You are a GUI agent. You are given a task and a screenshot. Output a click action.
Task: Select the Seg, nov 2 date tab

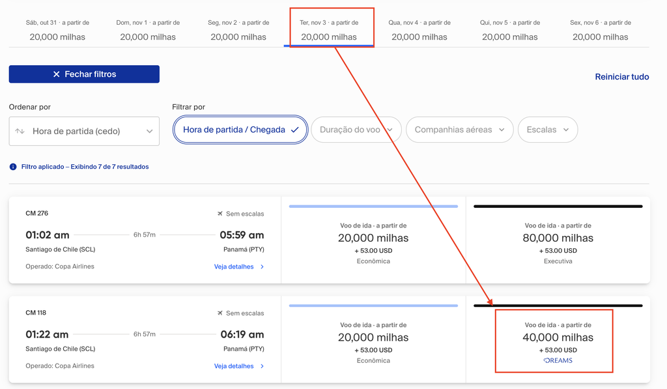point(238,30)
